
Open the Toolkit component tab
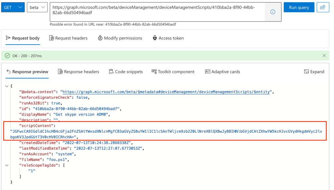coord(173,72)
